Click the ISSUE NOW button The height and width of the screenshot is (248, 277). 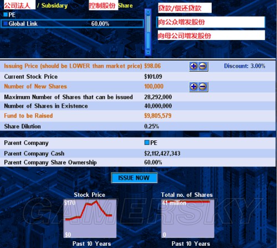click(134, 178)
